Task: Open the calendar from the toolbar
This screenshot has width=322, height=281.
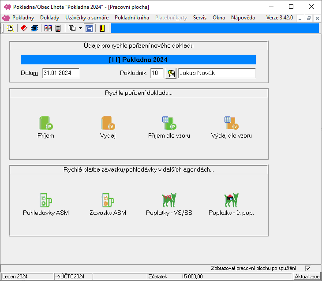Action: [48, 28]
